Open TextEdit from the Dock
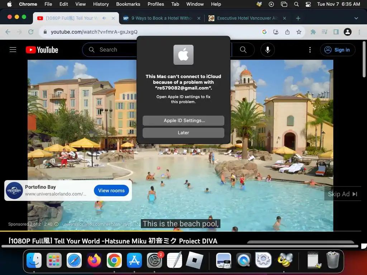Viewport: 367px width, 275px height. pyautogui.click(x=175, y=260)
